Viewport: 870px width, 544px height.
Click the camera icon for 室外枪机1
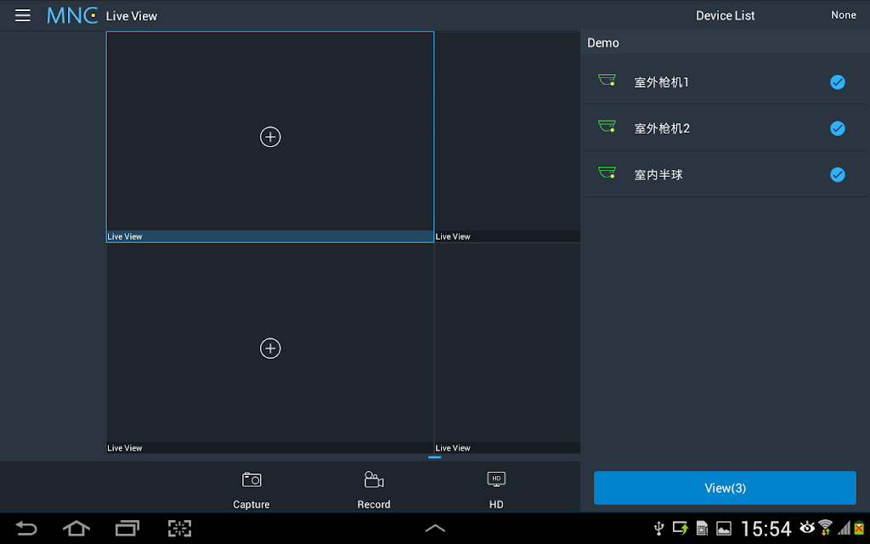click(x=607, y=81)
